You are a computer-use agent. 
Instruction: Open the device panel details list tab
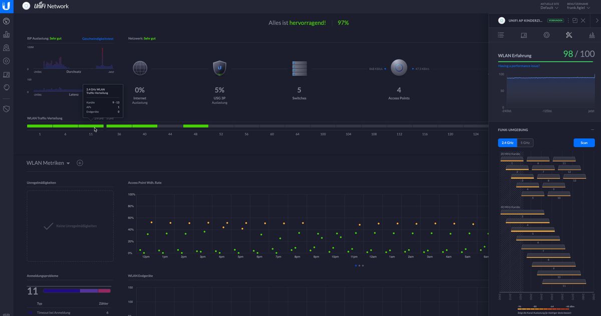(x=501, y=35)
